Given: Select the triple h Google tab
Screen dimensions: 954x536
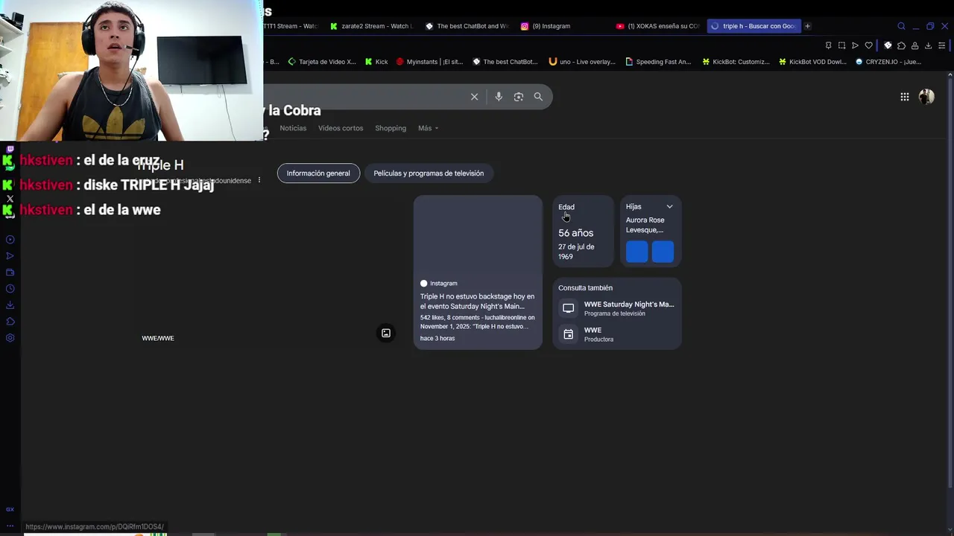Looking at the screenshot, I should (753, 26).
